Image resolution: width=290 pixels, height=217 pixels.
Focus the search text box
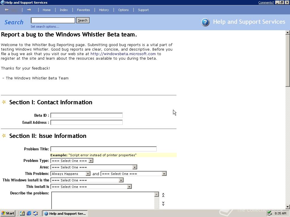pos(53,20)
